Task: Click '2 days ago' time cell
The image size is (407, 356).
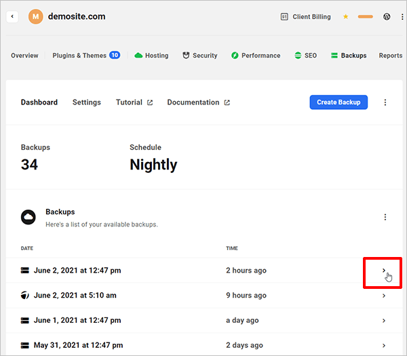Action: pos(244,345)
